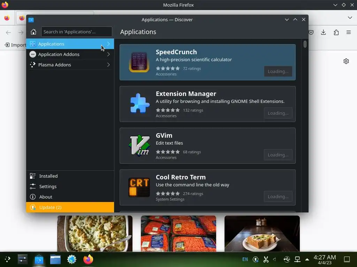Open the SpeedCrunch app title
Image resolution: width=357 pixels, height=267 pixels.
coord(176,52)
